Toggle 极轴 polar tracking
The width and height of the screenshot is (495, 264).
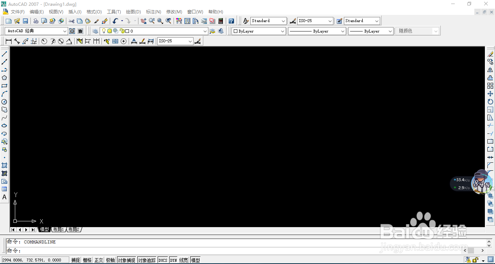pyautogui.click(x=111, y=260)
